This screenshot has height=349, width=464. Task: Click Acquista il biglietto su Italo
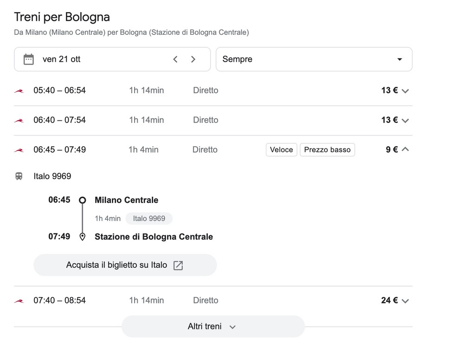(125, 265)
